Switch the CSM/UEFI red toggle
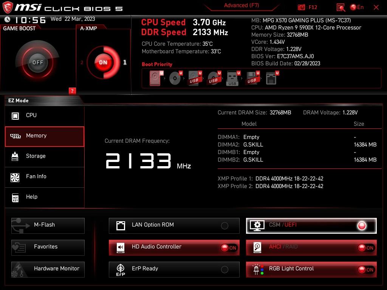 362,226
